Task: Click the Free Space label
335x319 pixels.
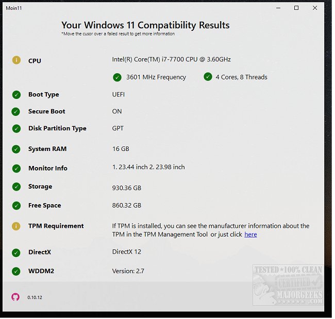Action: pyautogui.click(x=45, y=205)
